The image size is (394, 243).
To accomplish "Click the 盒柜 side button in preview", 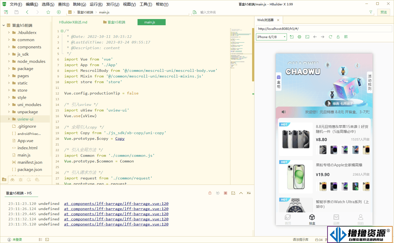I will [279, 82].
